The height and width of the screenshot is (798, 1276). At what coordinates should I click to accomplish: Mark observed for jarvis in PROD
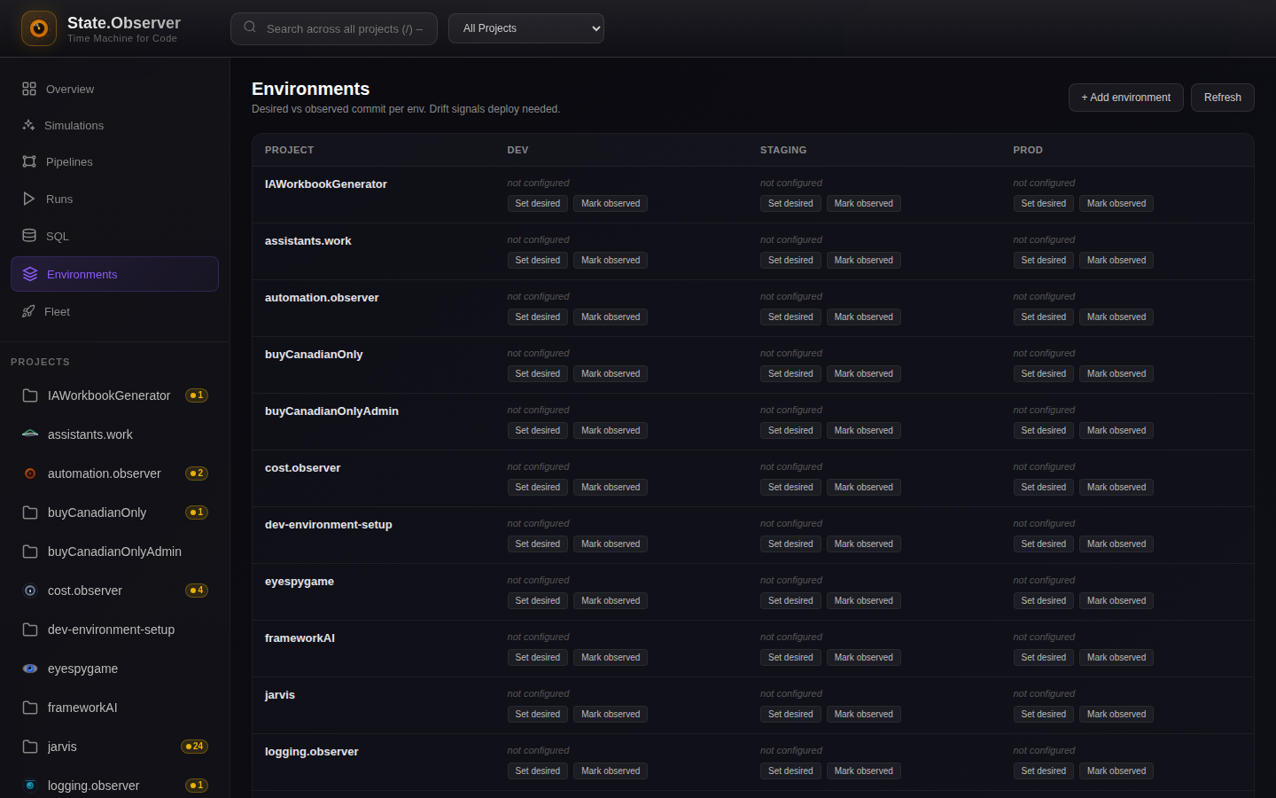(x=1116, y=715)
